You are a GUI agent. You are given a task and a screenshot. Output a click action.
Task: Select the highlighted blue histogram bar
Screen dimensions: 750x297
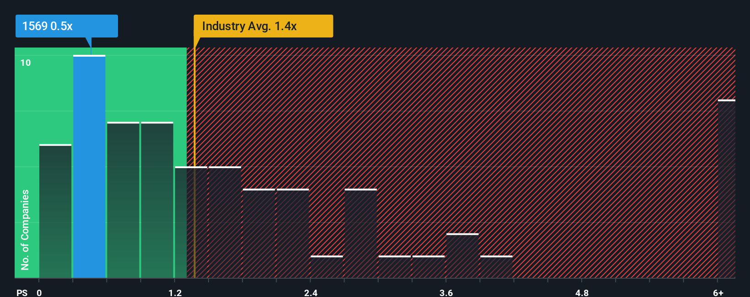coord(89,166)
